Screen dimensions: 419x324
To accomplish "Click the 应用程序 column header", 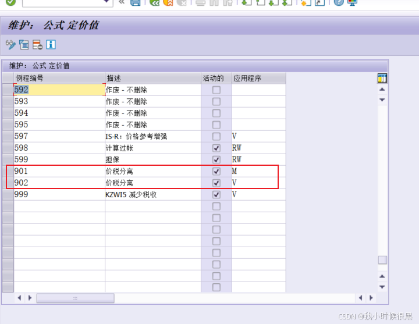I will coord(258,79).
